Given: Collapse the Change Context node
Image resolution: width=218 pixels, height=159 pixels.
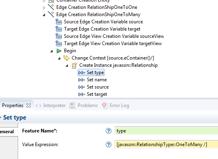Looking at the screenshot, I should 59,58.
